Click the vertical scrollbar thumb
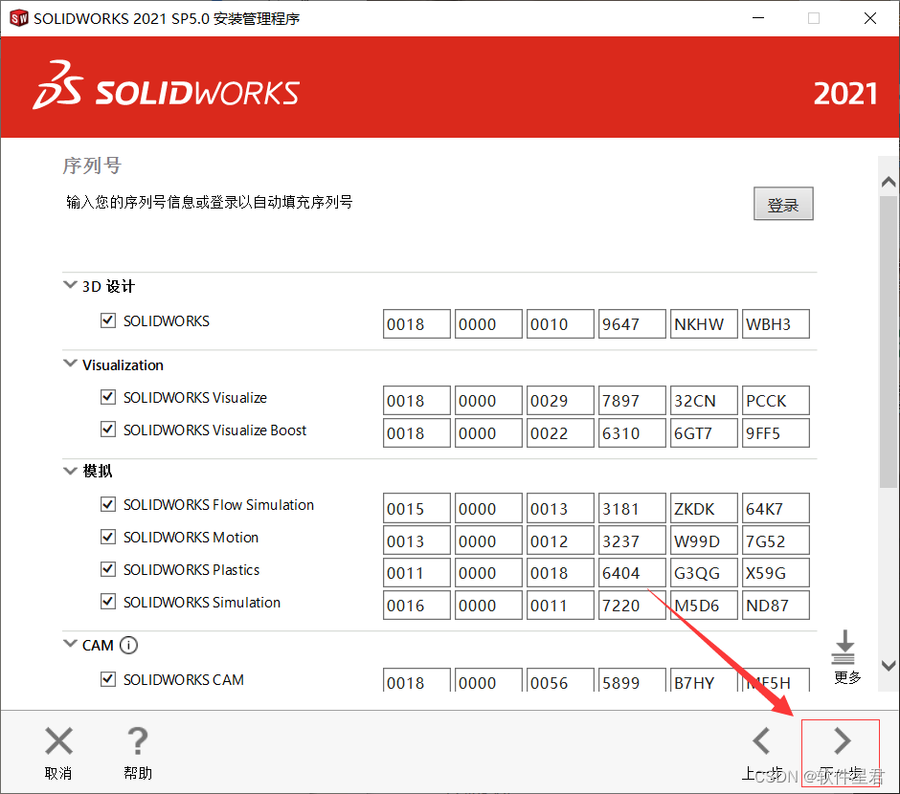 [x=889, y=342]
